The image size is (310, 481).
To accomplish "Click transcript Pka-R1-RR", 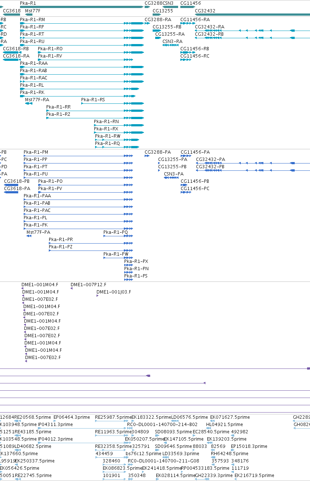I will (x=58, y=107).
